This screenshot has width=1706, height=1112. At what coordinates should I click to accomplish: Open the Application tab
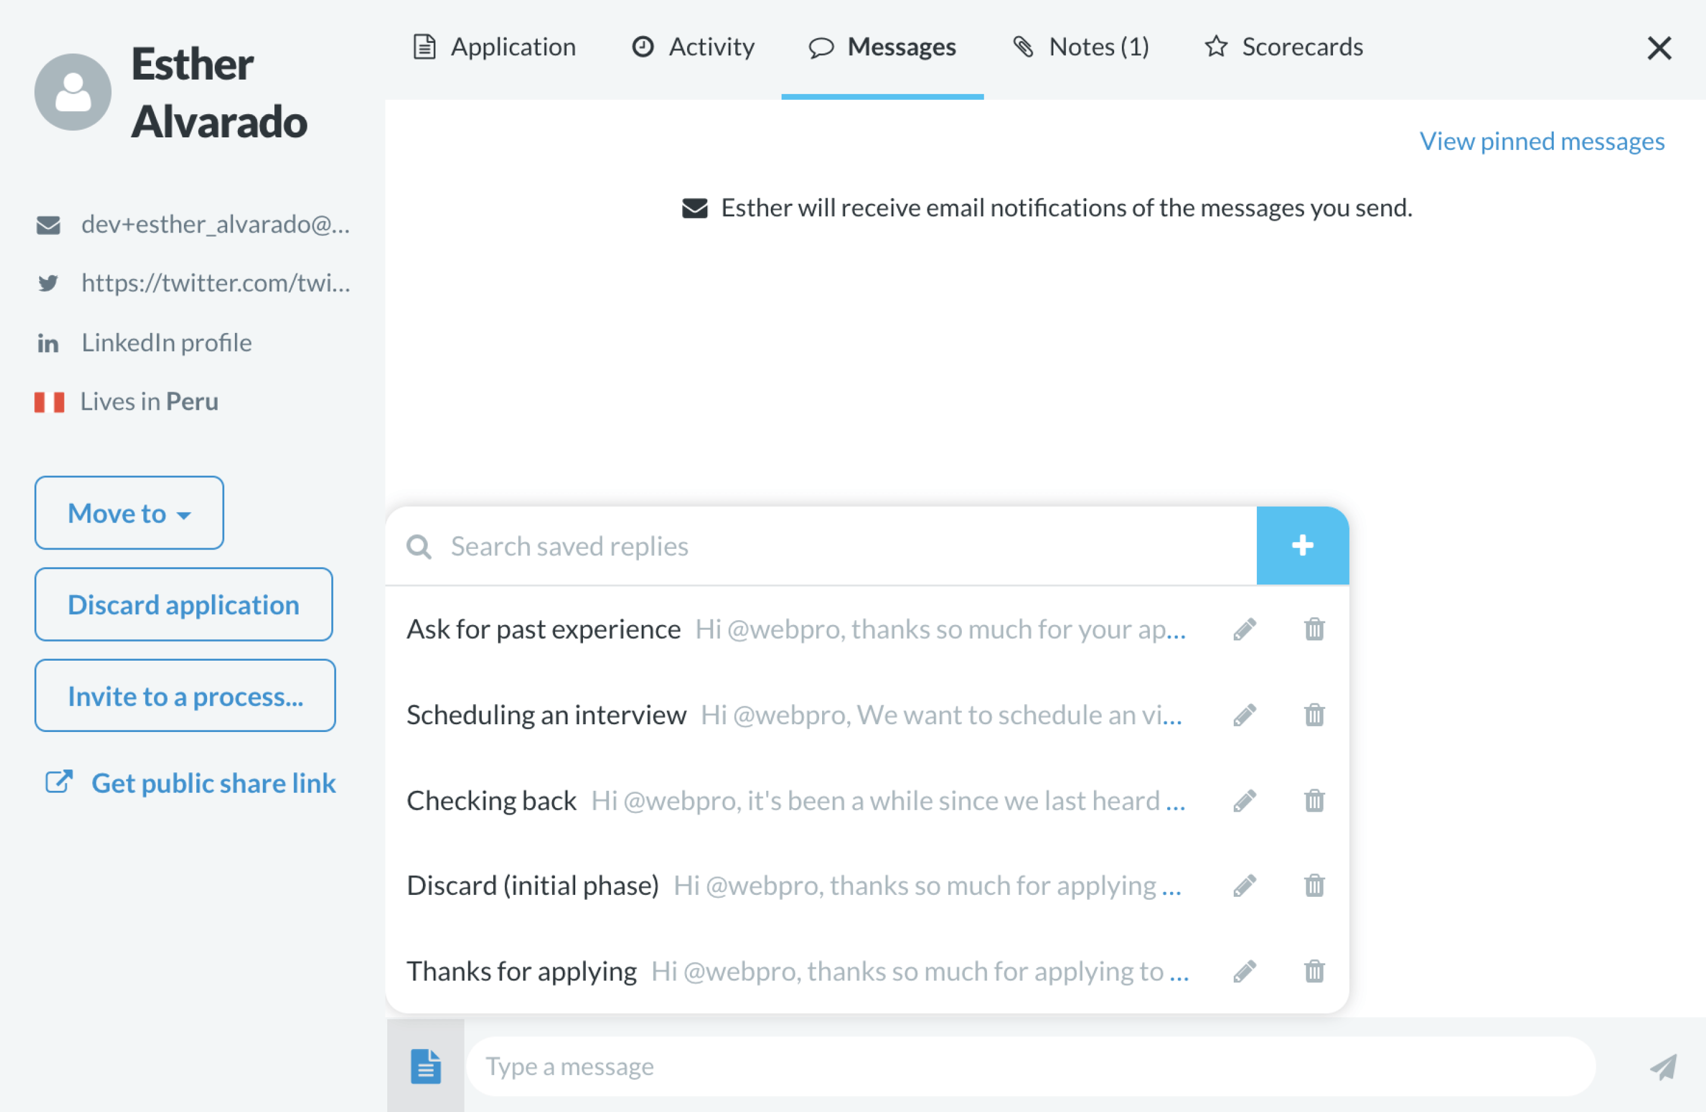(x=494, y=48)
